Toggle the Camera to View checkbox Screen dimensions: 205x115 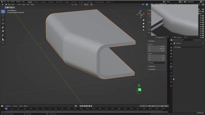156,38
